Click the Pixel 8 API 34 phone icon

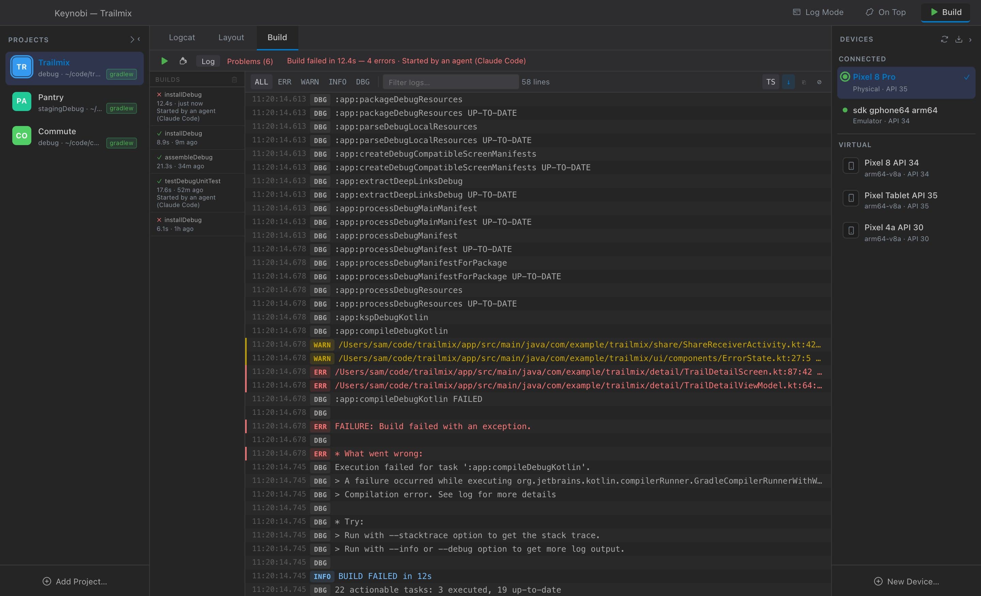coord(851,166)
